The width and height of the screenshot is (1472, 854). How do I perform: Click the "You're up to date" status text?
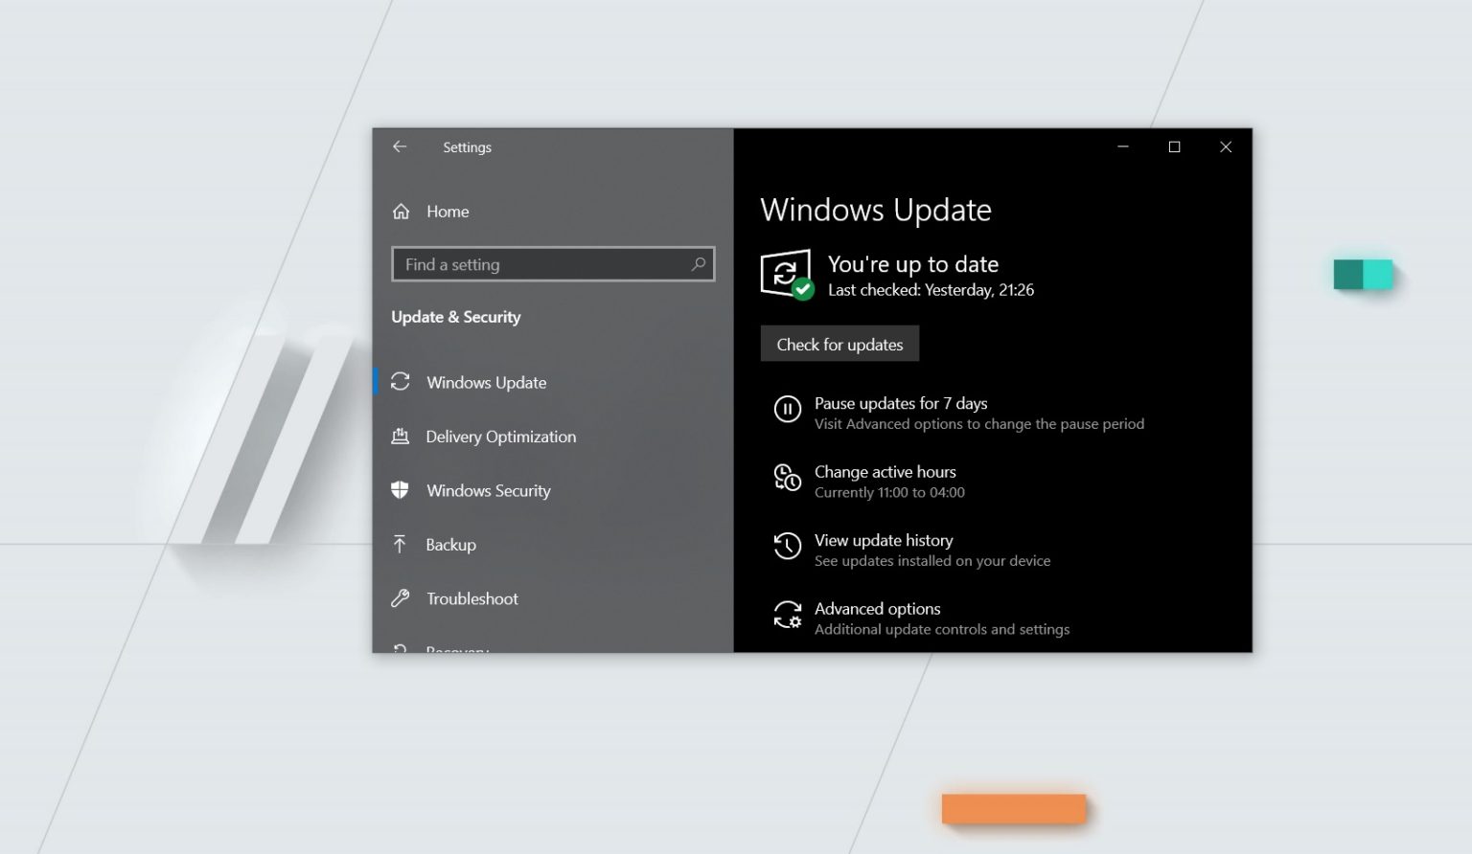point(913,264)
